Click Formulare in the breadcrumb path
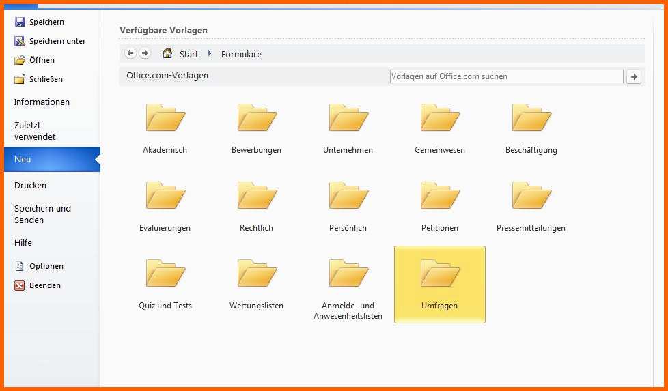Viewport: 668px width, 391px height. click(241, 54)
